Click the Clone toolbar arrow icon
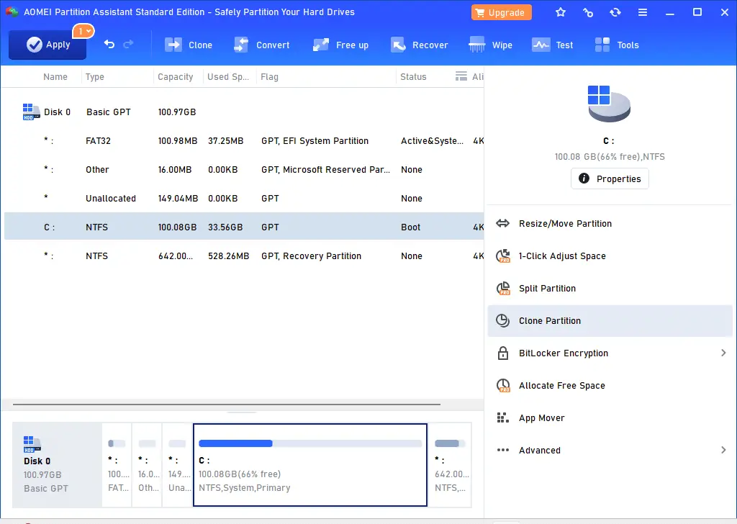Viewport: 737px width, 524px height. [173, 45]
